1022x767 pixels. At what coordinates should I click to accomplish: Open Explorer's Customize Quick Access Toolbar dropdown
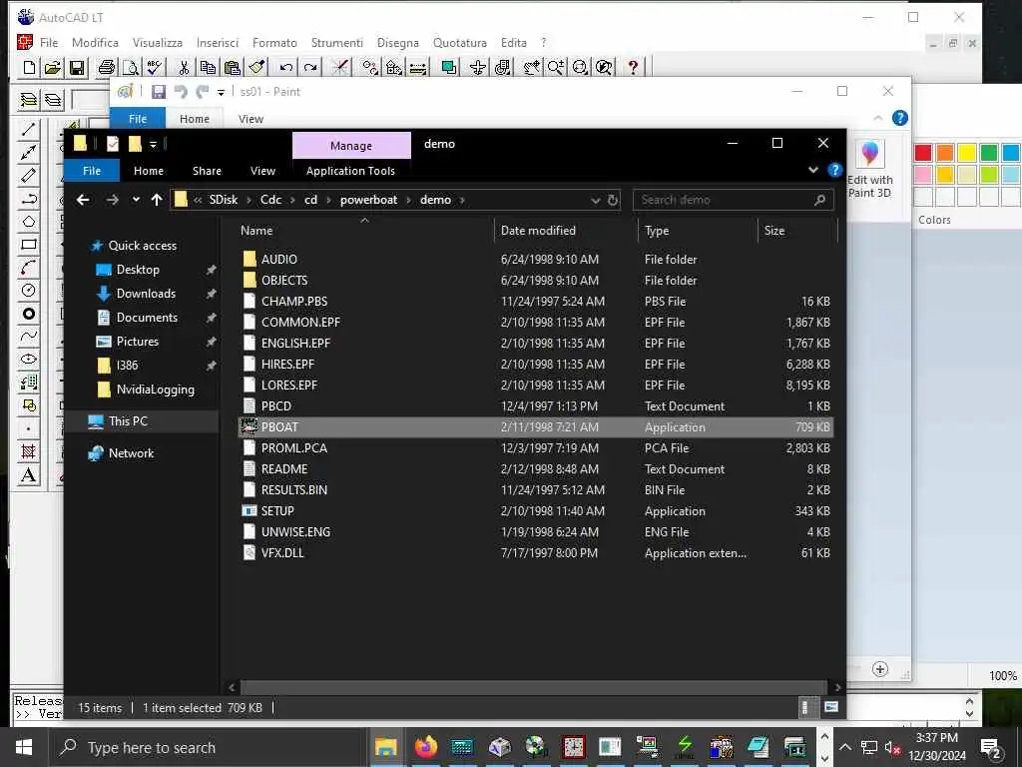[x=153, y=144]
